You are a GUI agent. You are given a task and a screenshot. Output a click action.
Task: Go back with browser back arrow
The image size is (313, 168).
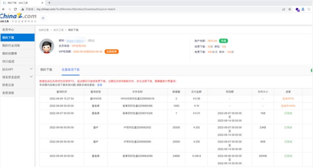pyautogui.click(x=4, y=9)
